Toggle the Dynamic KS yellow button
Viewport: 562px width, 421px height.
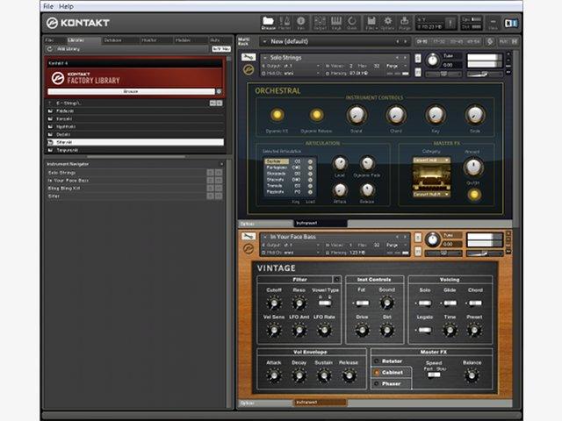(x=277, y=115)
